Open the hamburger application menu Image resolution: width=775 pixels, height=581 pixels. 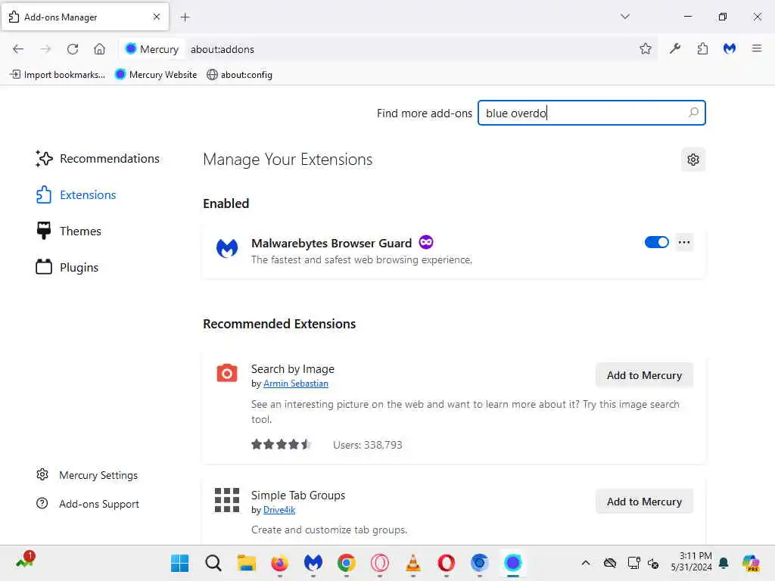click(757, 48)
